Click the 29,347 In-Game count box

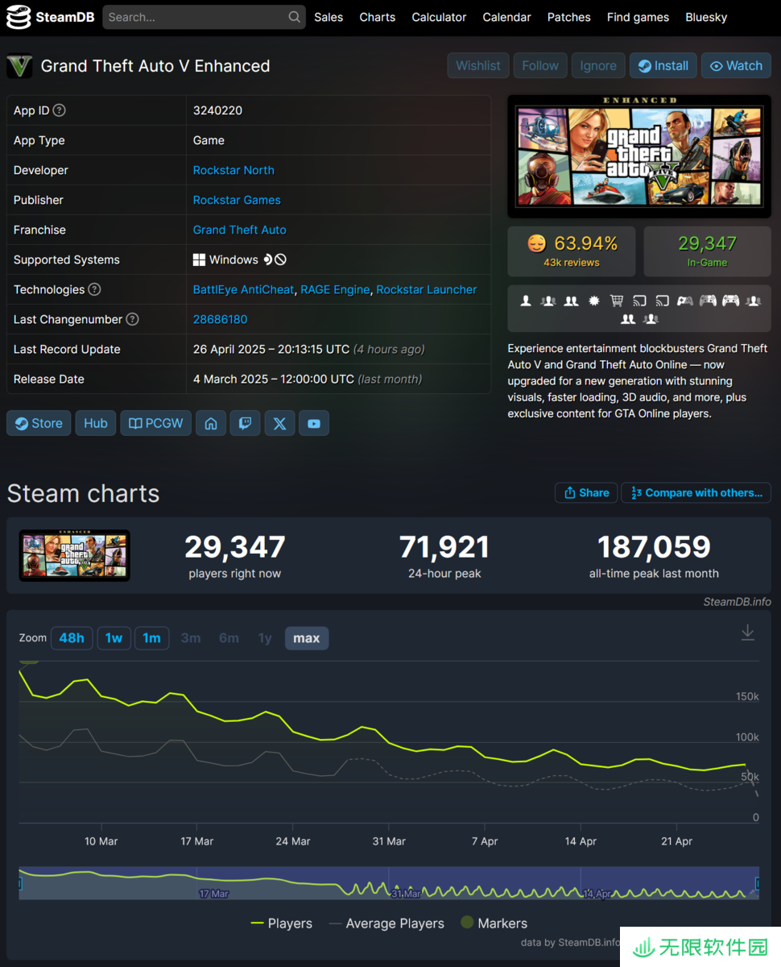[x=707, y=251]
